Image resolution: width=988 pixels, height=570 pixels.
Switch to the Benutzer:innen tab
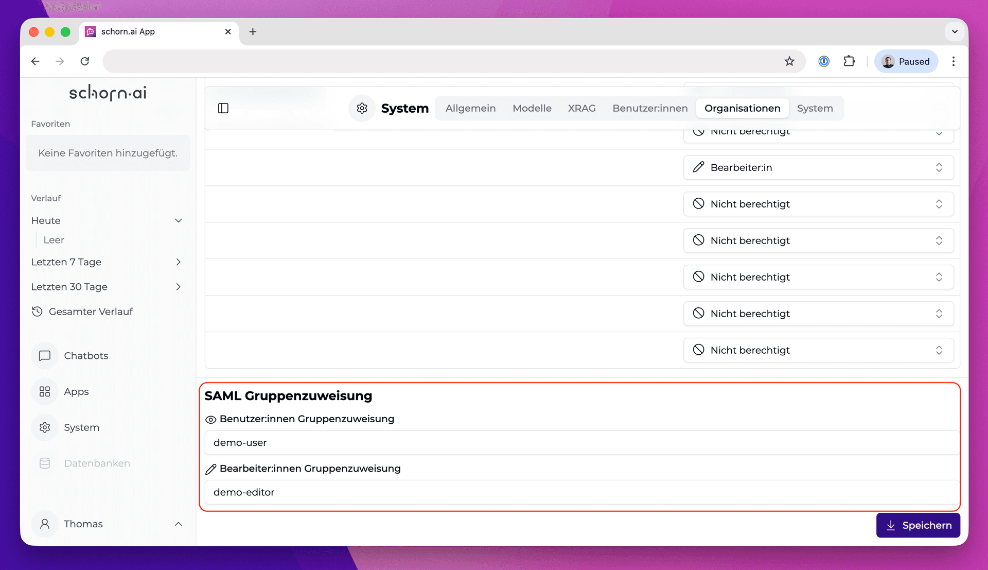649,108
